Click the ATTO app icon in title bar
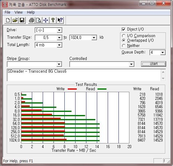 coord(5,5)
